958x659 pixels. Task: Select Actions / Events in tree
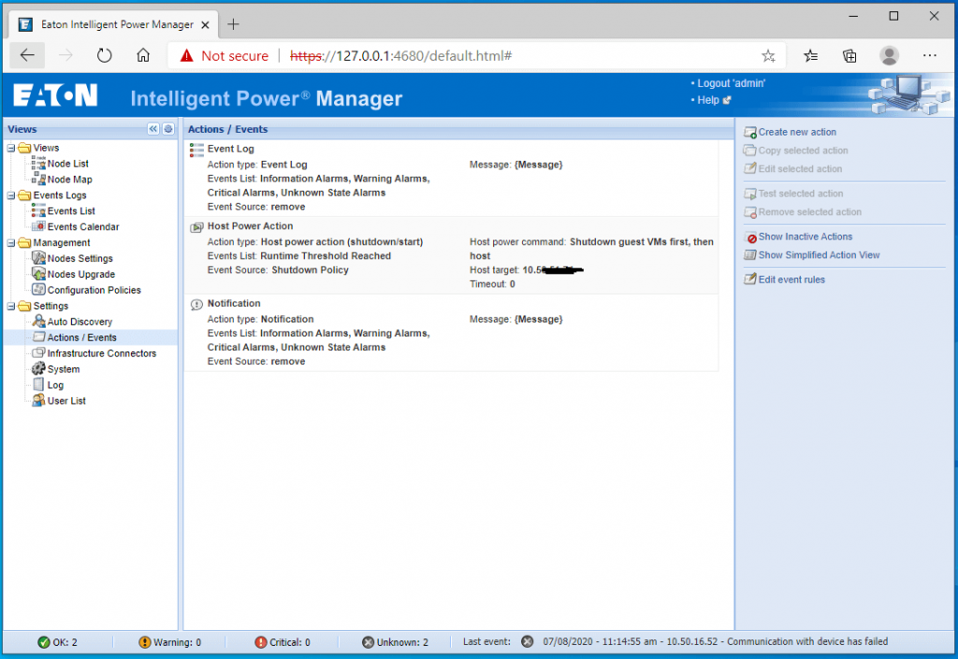click(82, 337)
